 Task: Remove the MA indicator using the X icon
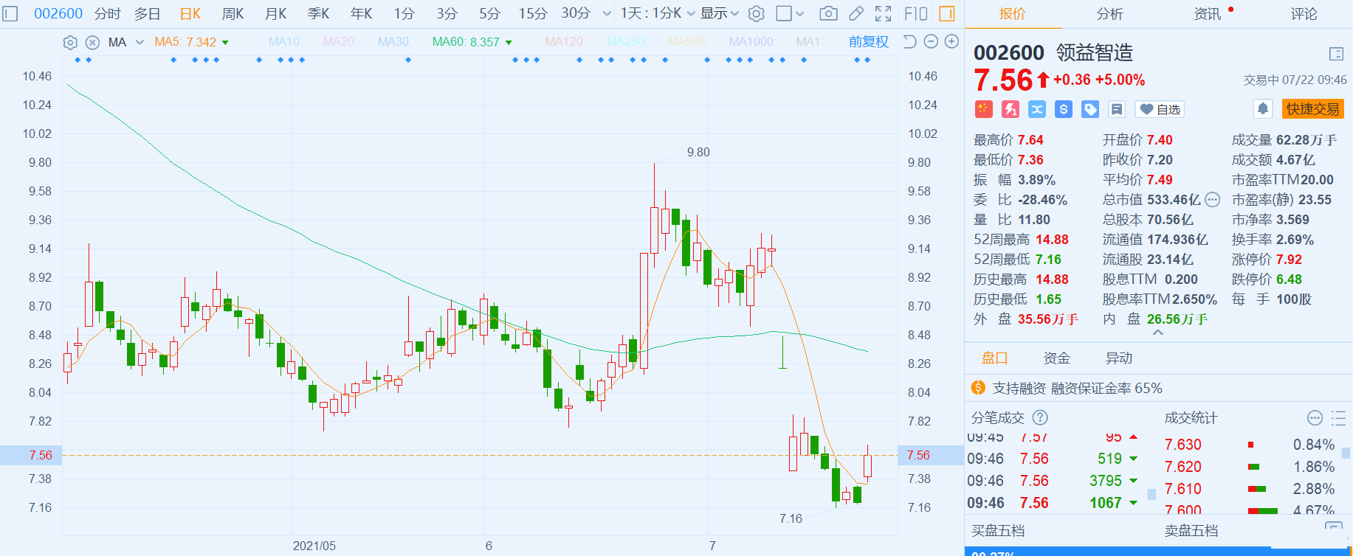coord(92,43)
